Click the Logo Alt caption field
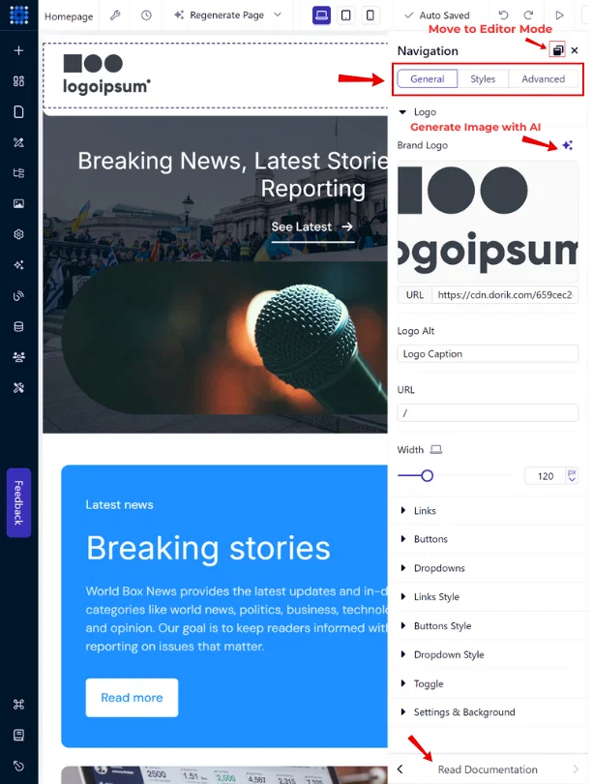The height and width of the screenshot is (784, 593). pos(488,354)
